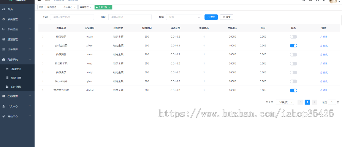342x147 pixels.
Task: Disable status switch for 支付宝当面付 row
Action: [293, 90]
